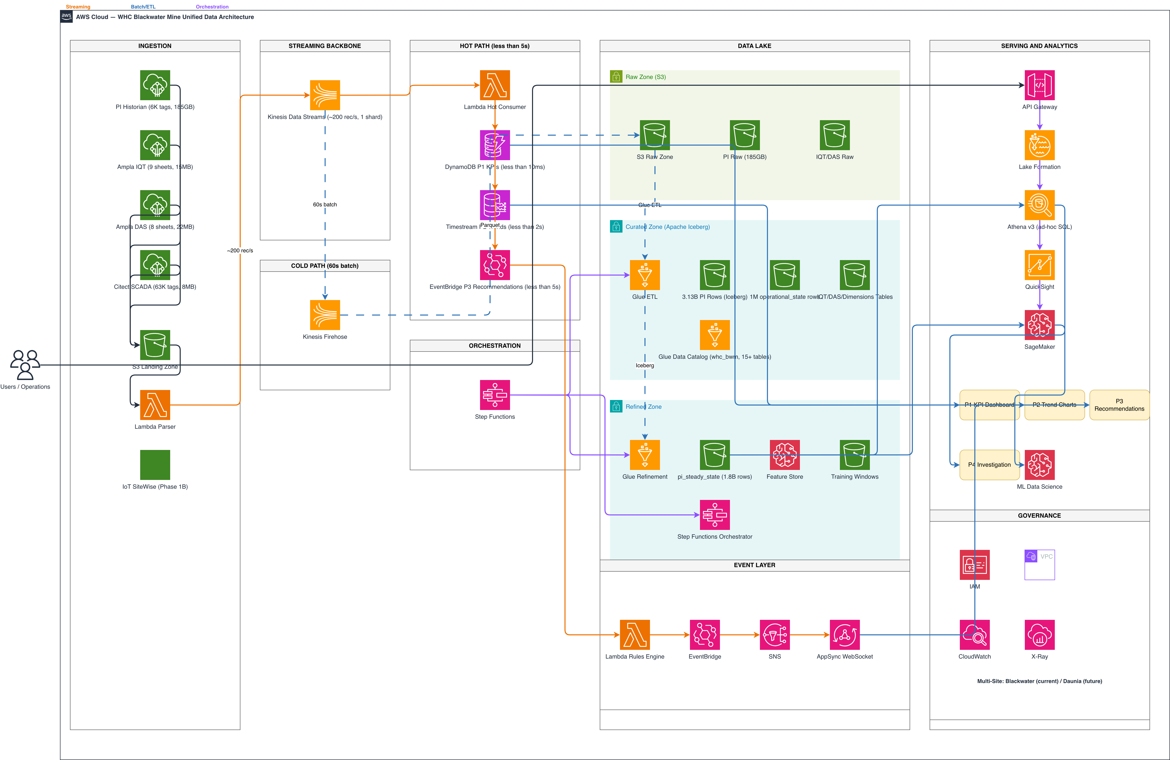
Task: Select the pi_steady_state bucket icon
Action: pos(715,455)
